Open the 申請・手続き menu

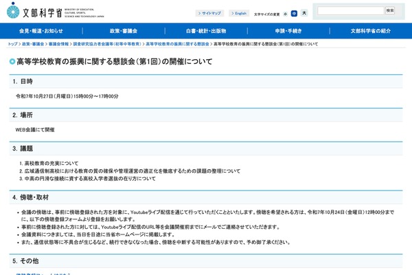point(288,31)
